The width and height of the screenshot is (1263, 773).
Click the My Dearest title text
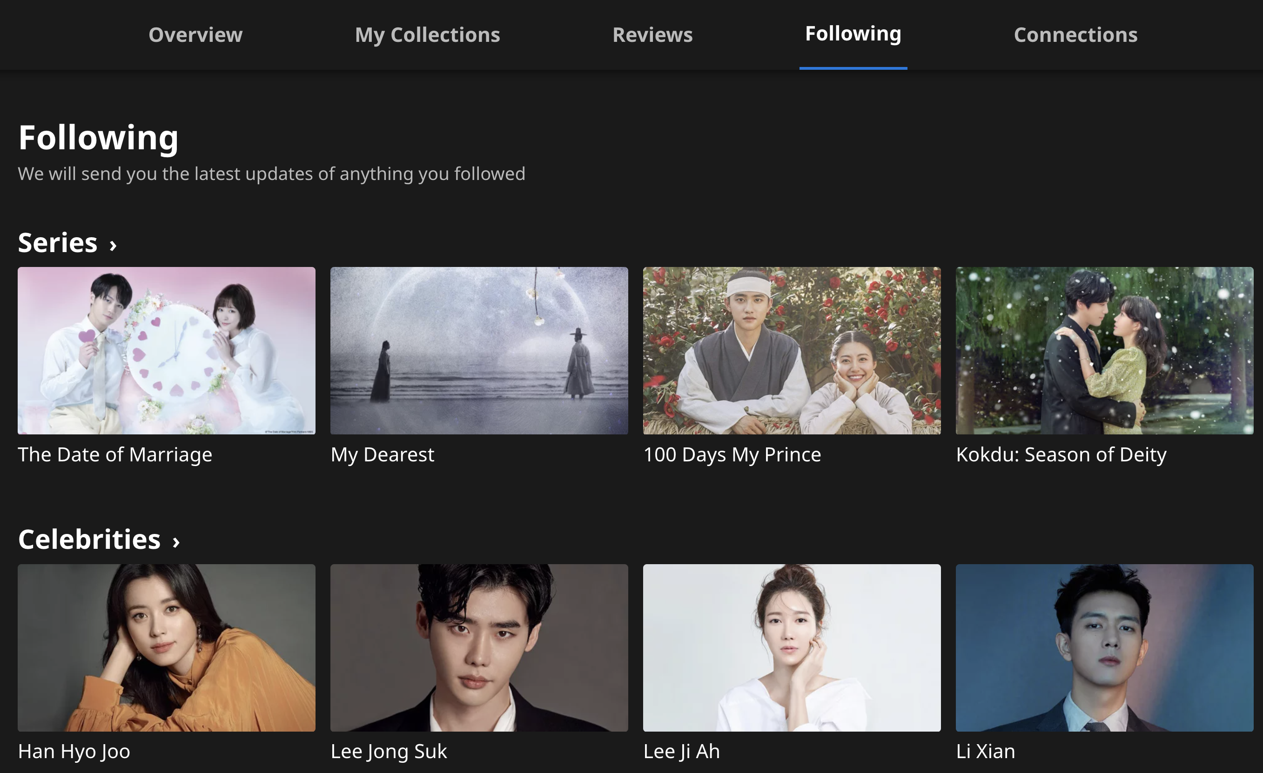point(383,455)
